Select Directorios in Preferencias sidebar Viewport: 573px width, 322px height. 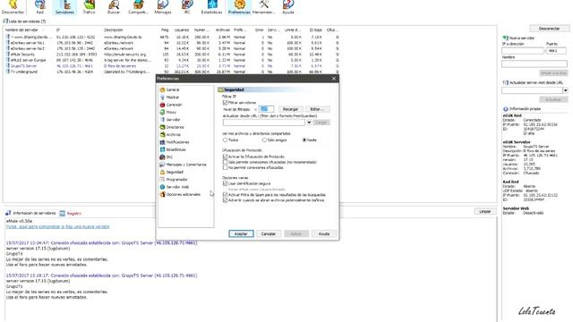[172, 127]
